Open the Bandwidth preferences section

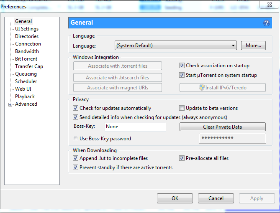tap(27, 51)
